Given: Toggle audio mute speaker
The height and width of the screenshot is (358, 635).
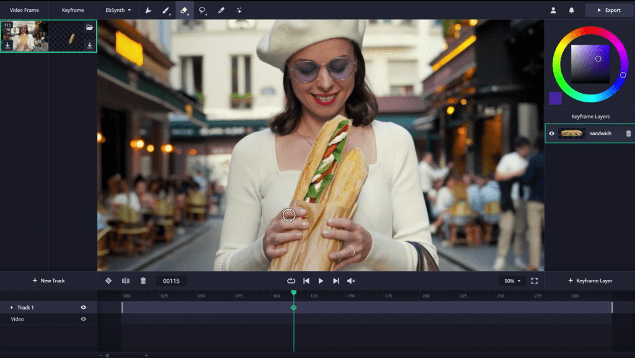Looking at the screenshot, I should tap(351, 280).
